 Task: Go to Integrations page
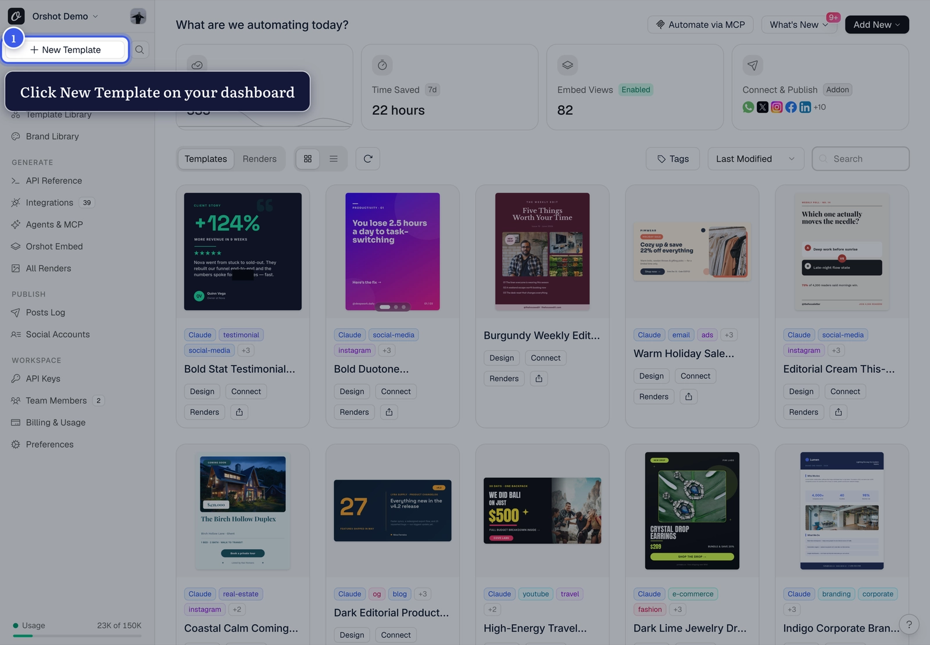tap(49, 203)
